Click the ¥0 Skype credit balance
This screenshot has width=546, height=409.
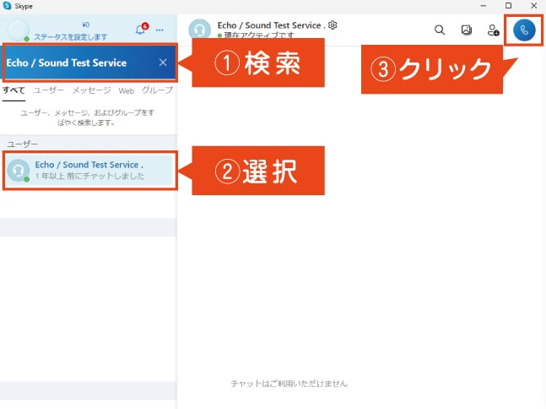(86, 25)
